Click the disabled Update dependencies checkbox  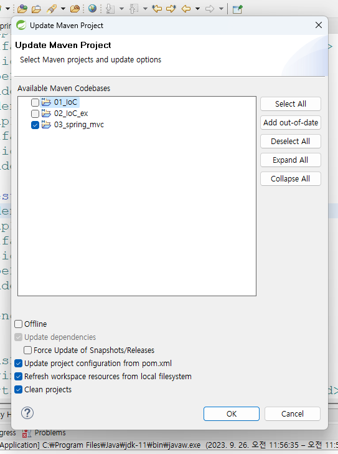(x=19, y=337)
